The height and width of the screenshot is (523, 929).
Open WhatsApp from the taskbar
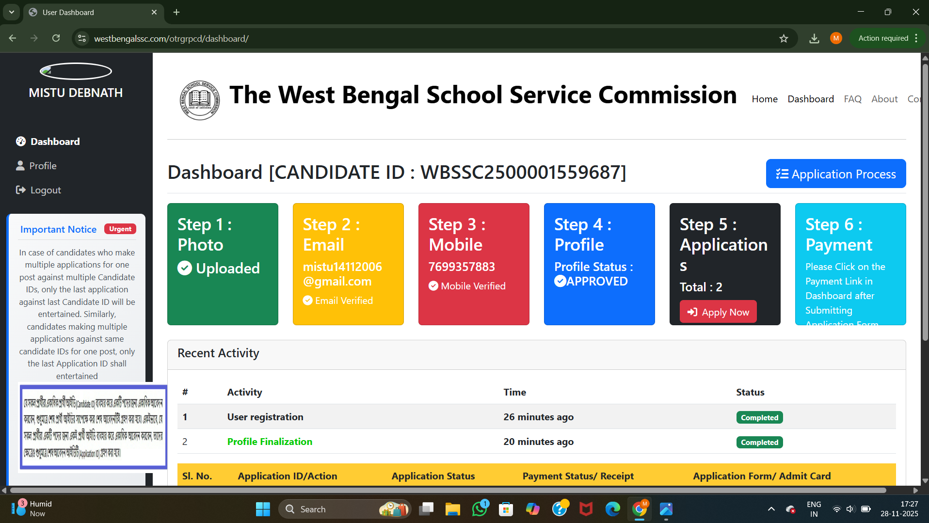(479, 509)
